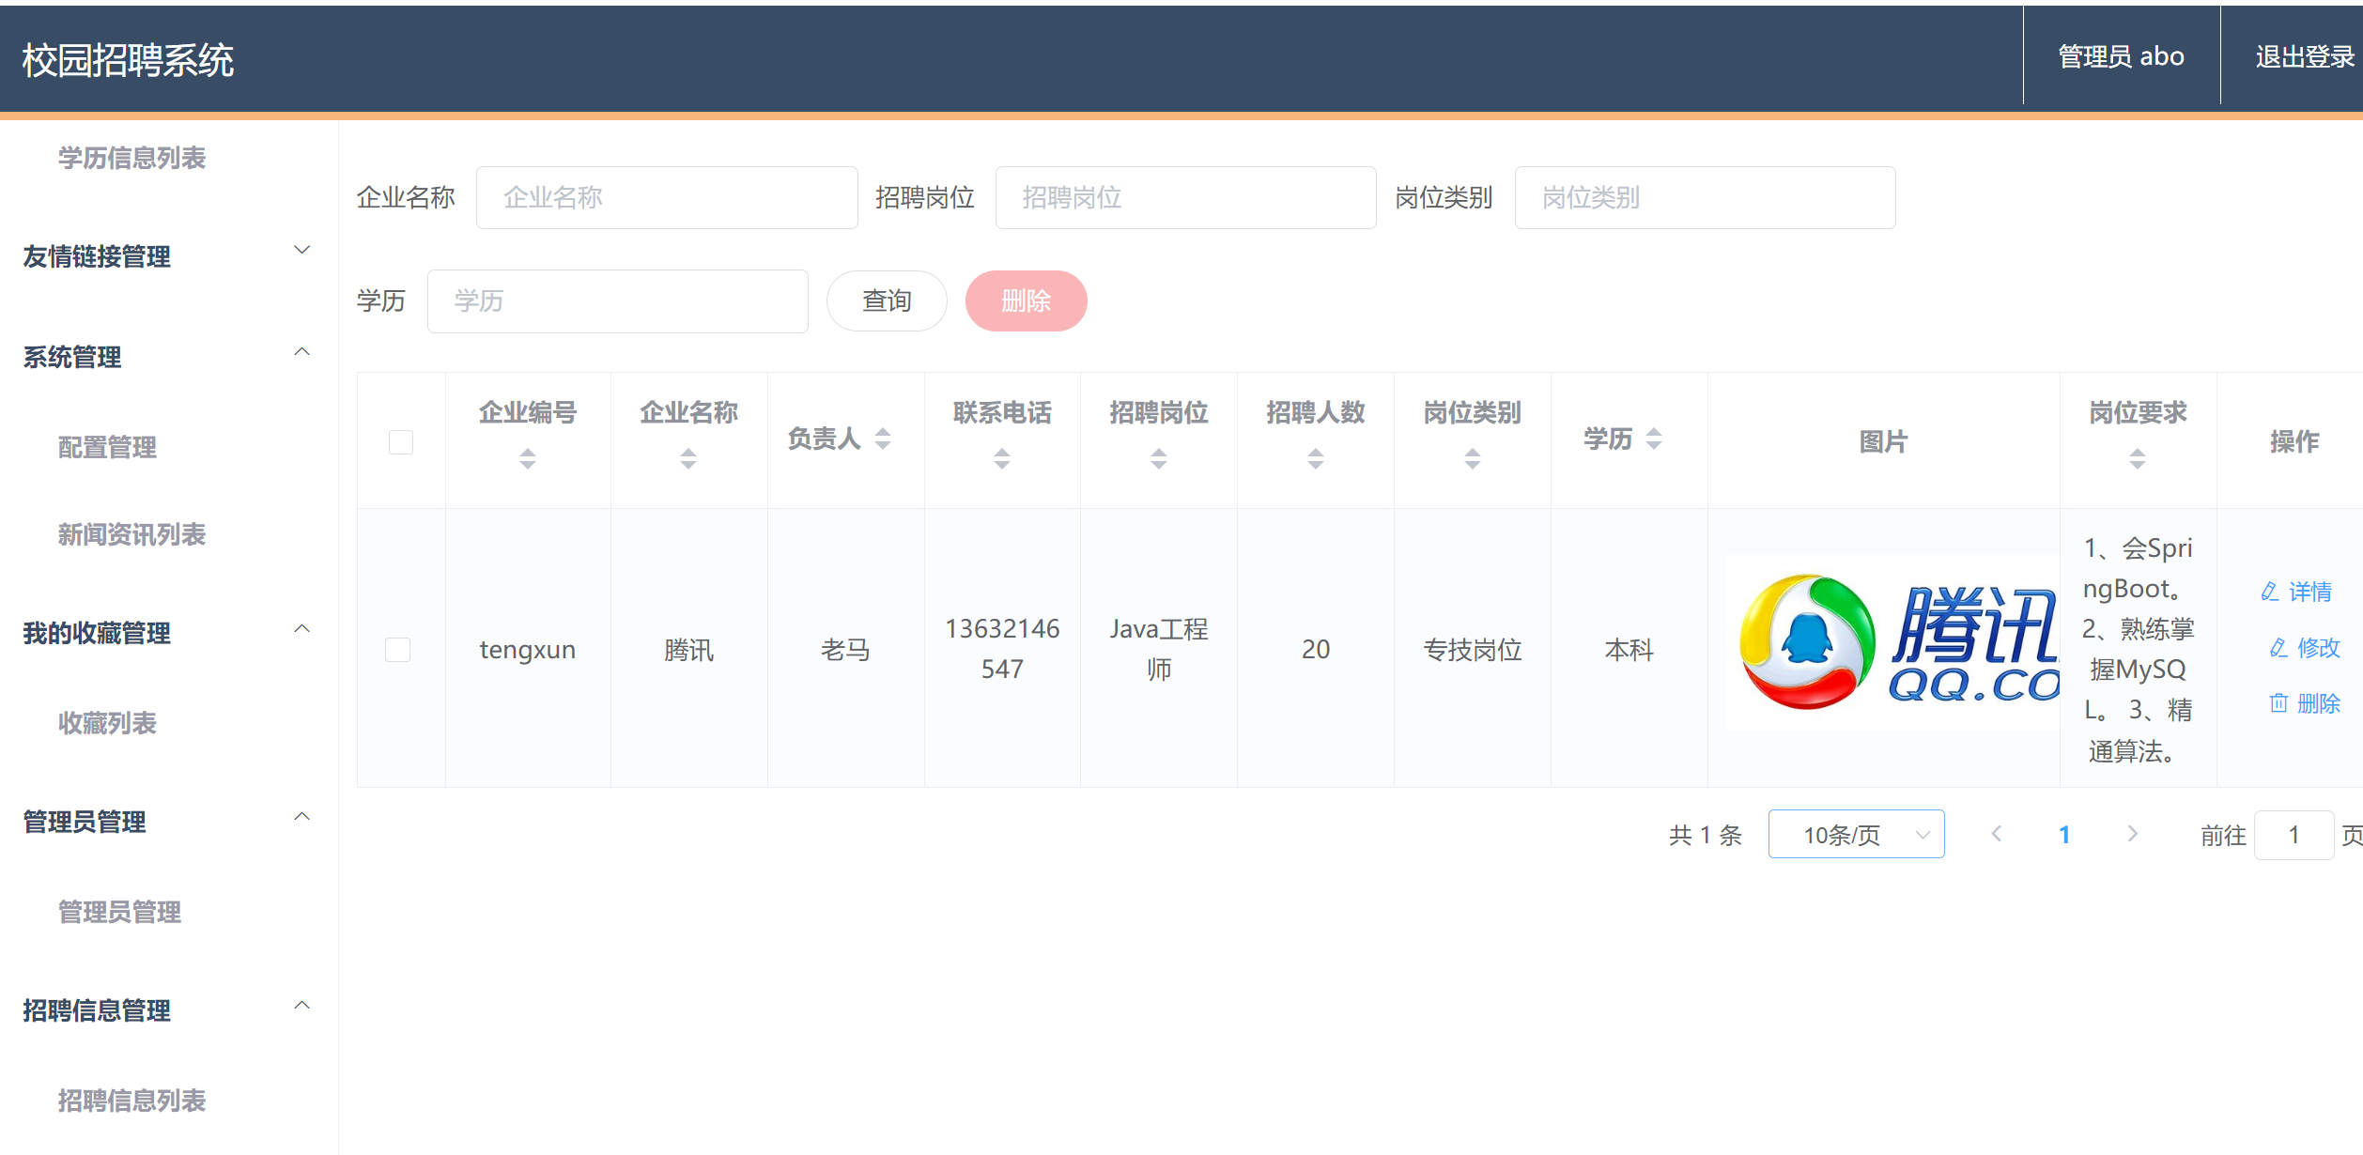Go to previous page arrow

point(1997,834)
